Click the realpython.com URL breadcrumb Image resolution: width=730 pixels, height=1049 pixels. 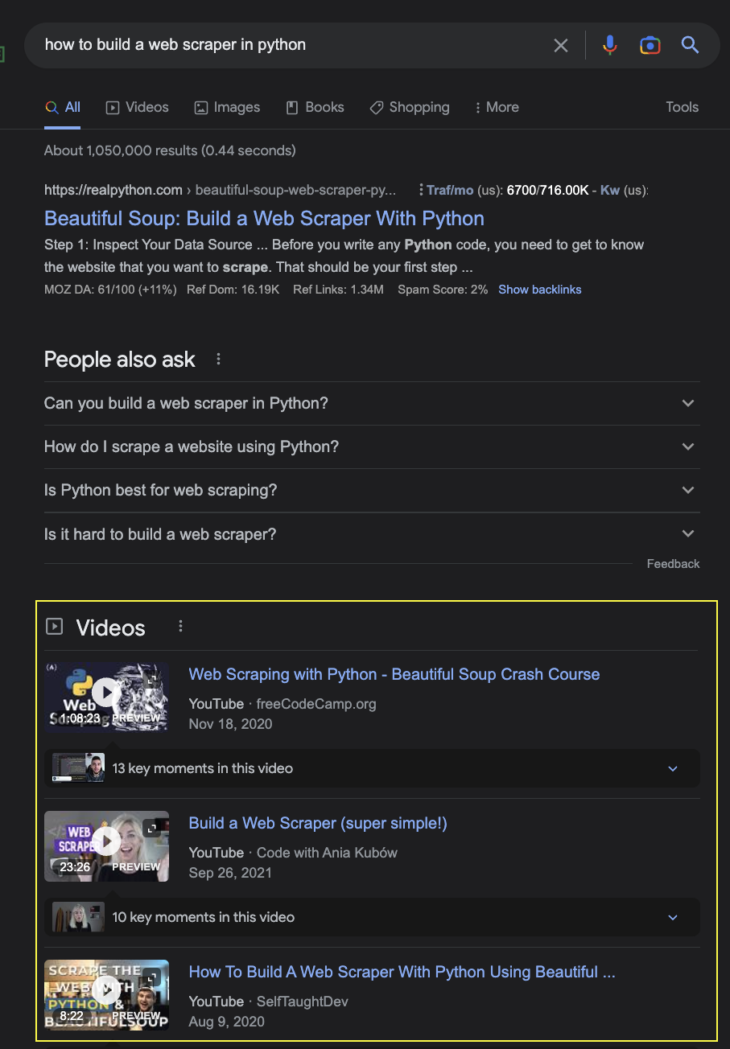coord(220,191)
